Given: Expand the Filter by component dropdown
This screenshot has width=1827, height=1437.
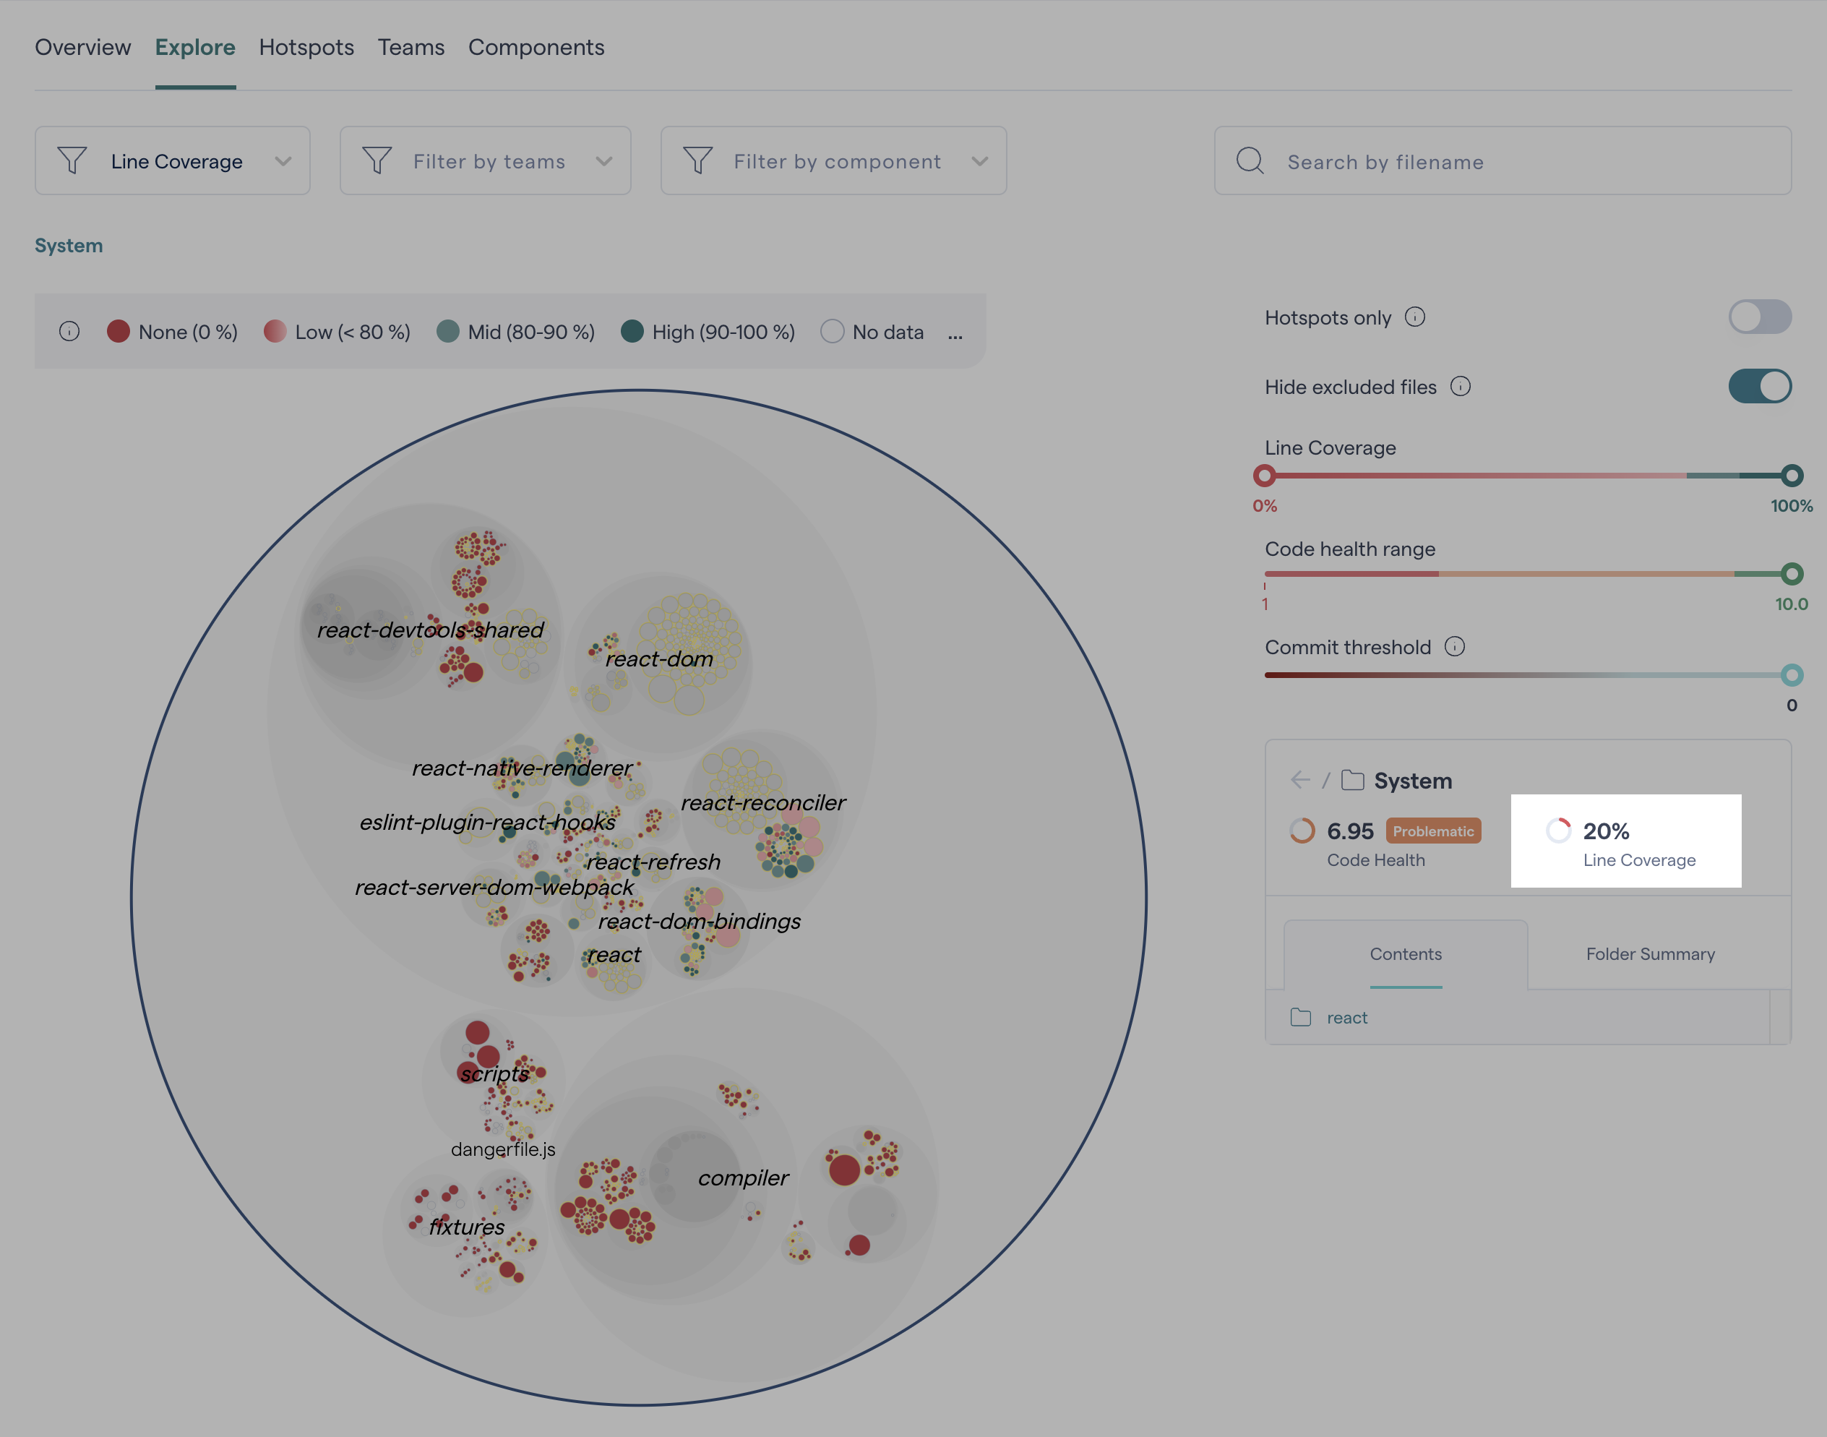Looking at the screenshot, I should (833, 160).
